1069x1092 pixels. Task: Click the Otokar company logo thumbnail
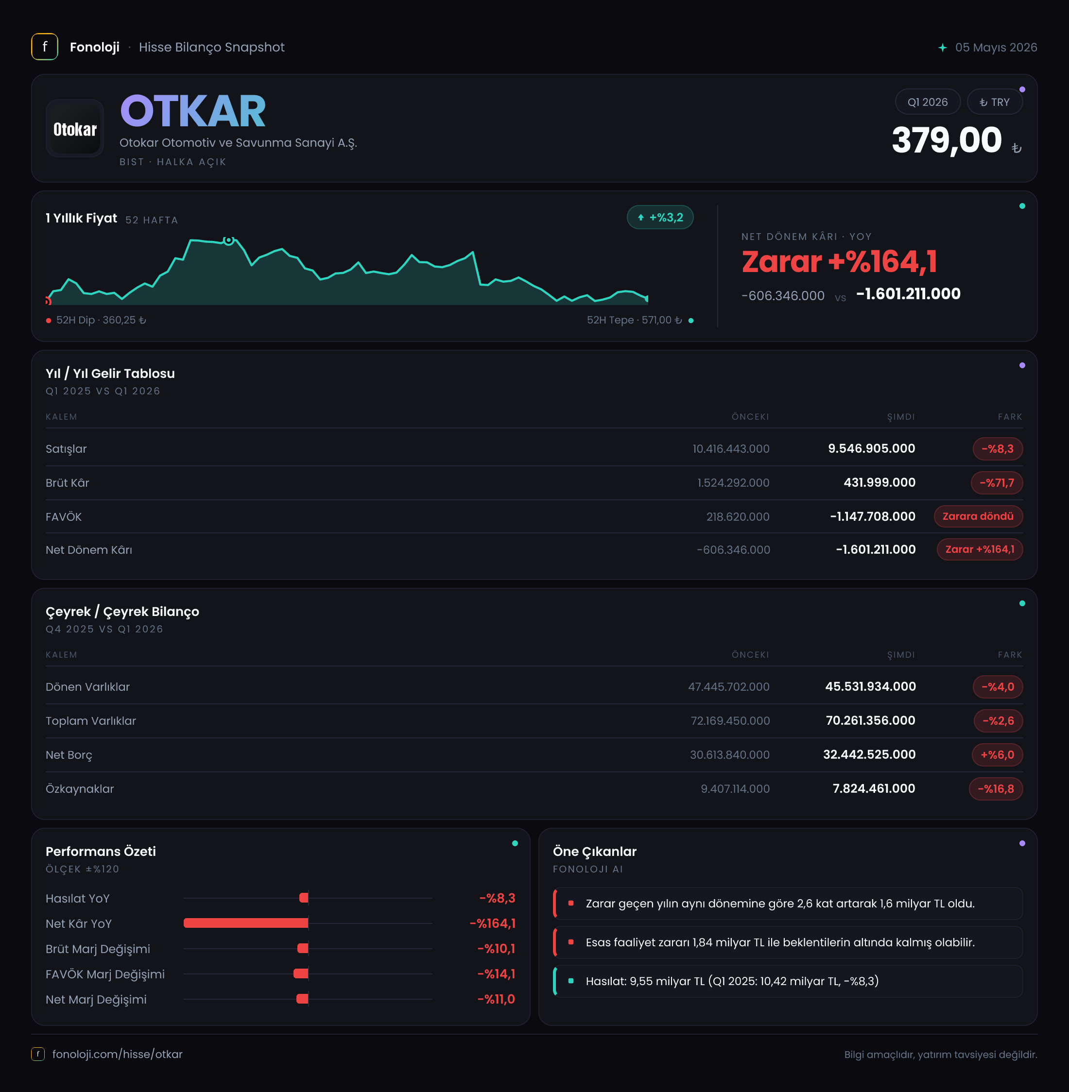tap(75, 129)
